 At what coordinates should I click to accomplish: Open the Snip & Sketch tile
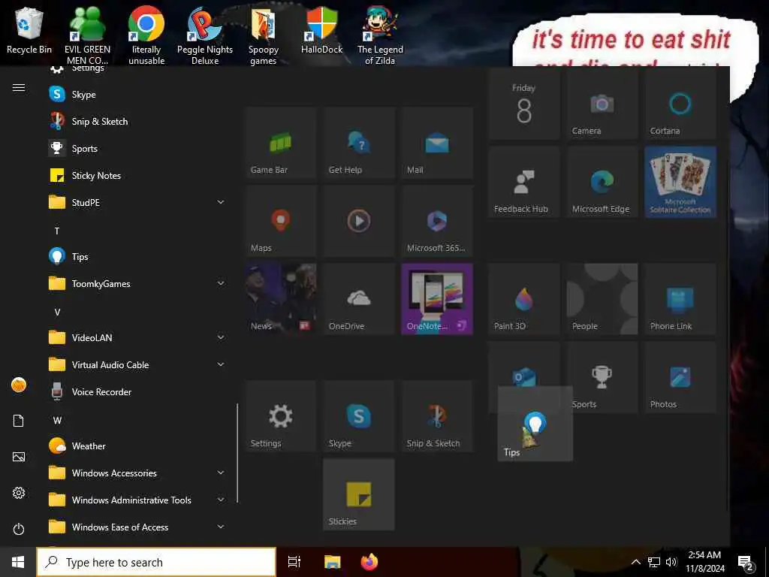coord(437,416)
